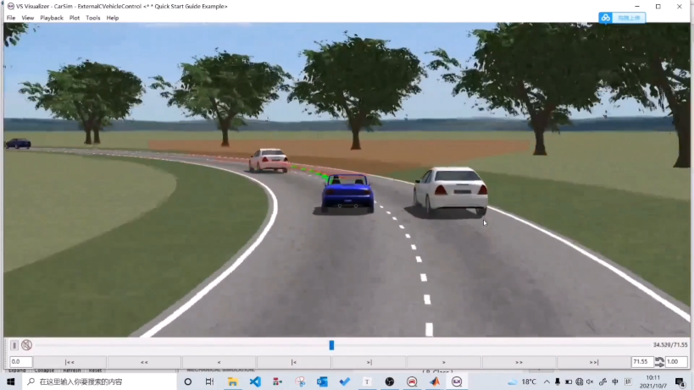694x390 pixels.
Task: Fast forward with >> button
Action: click(x=519, y=362)
